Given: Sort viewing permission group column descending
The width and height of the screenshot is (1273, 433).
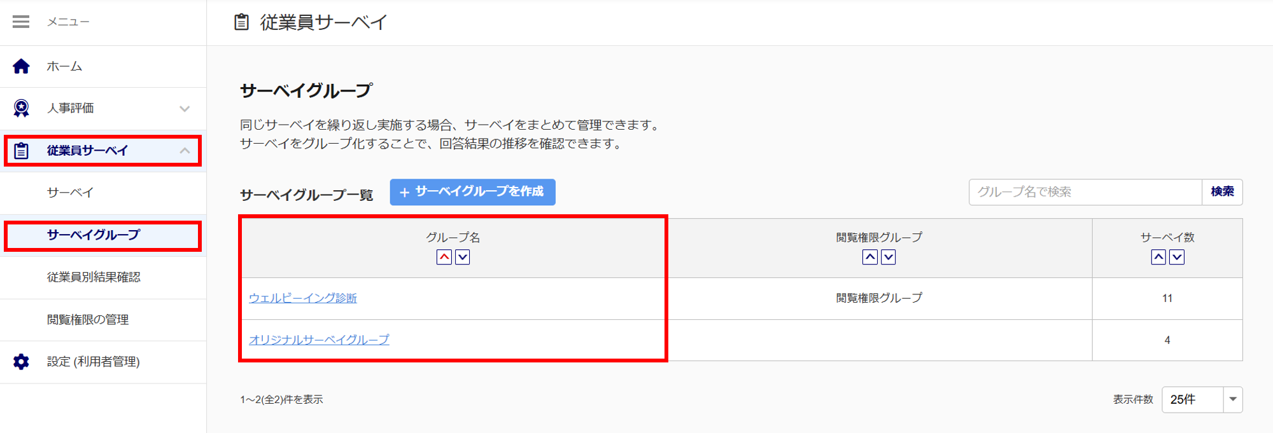Looking at the screenshot, I should point(888,257).
